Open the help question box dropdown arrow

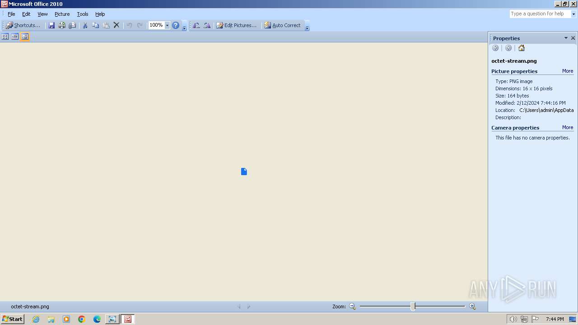[573, 14]
